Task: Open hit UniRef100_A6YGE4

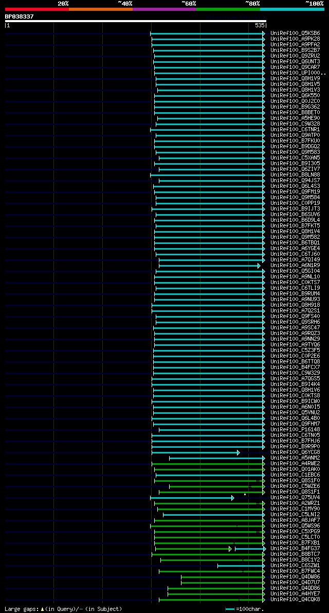Action: 295,249
